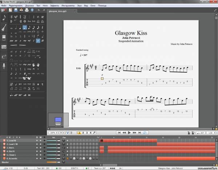Toggle the orange effects switch on Acoustic track
Viewport: 218px width, 170px height.
(68, 158)
